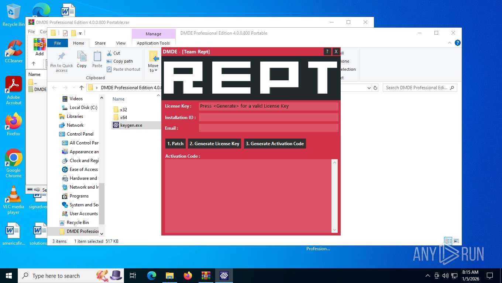
Task: Go up one folder level
Action: (x=82, y=88)
